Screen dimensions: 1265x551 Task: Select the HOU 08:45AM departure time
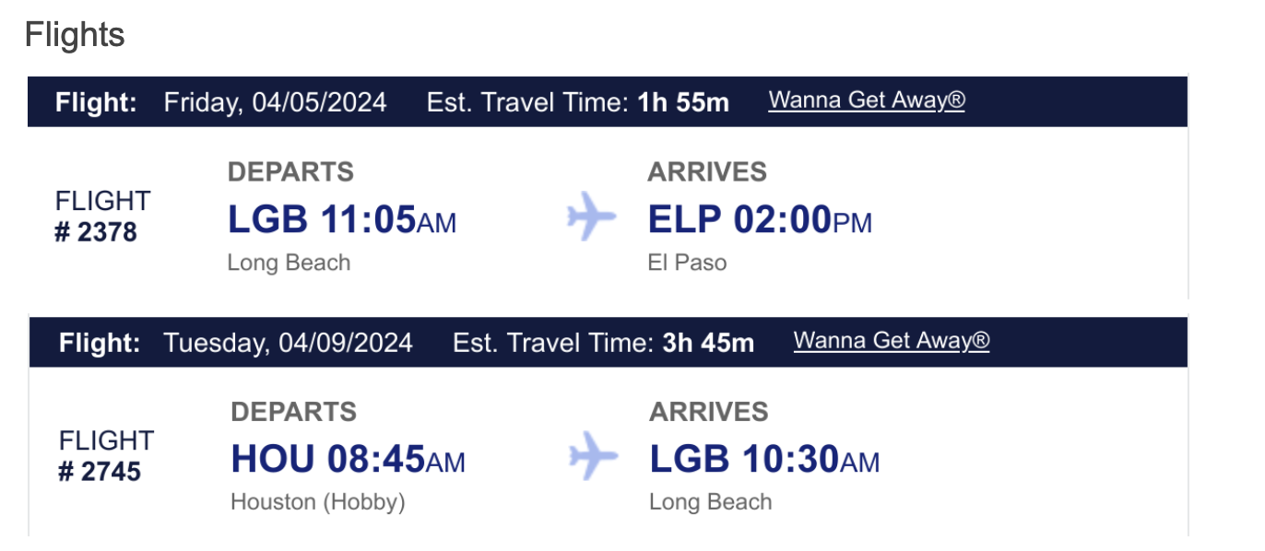click(x=348, y=459)
